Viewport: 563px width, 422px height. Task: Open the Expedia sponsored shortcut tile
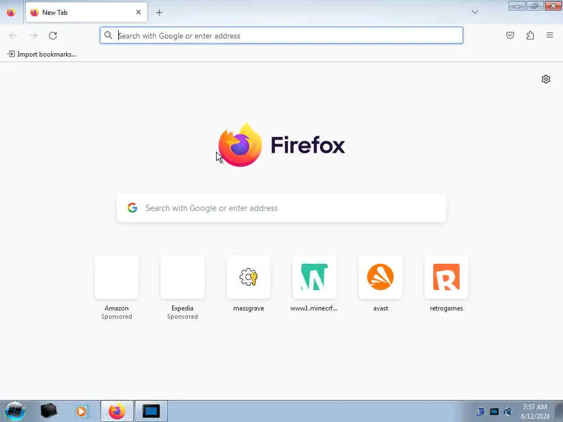[183, 277]
